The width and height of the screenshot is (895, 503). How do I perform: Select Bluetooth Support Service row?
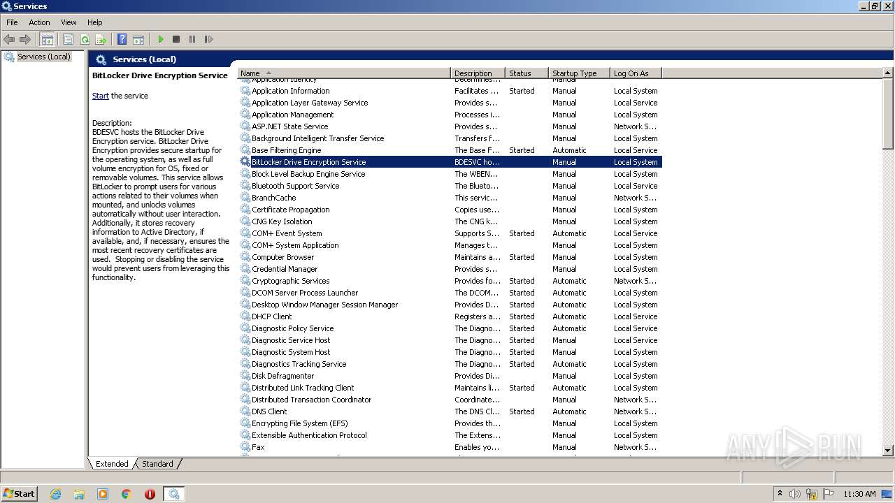pyautogui.click(x=450, y=186)
